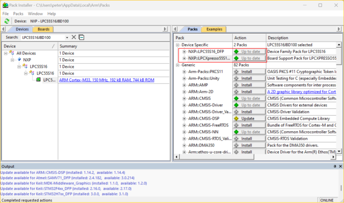Viewport: 344px width, 203px height.
Task: Click the collapse all tree icon
Action: [x=82, y=37]
